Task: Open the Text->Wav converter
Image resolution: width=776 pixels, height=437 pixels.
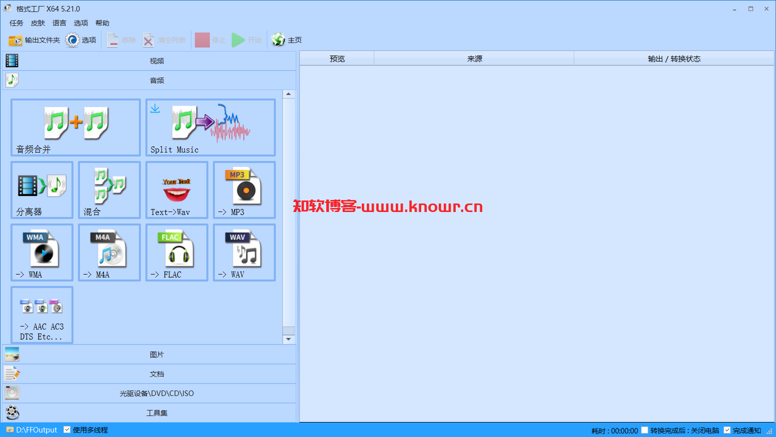Action: coord(177,190)
